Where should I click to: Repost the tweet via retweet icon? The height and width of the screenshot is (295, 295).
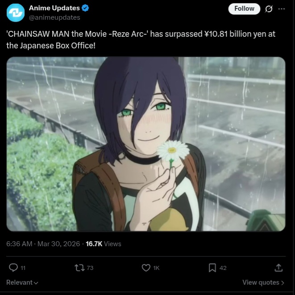click(79, 268)
